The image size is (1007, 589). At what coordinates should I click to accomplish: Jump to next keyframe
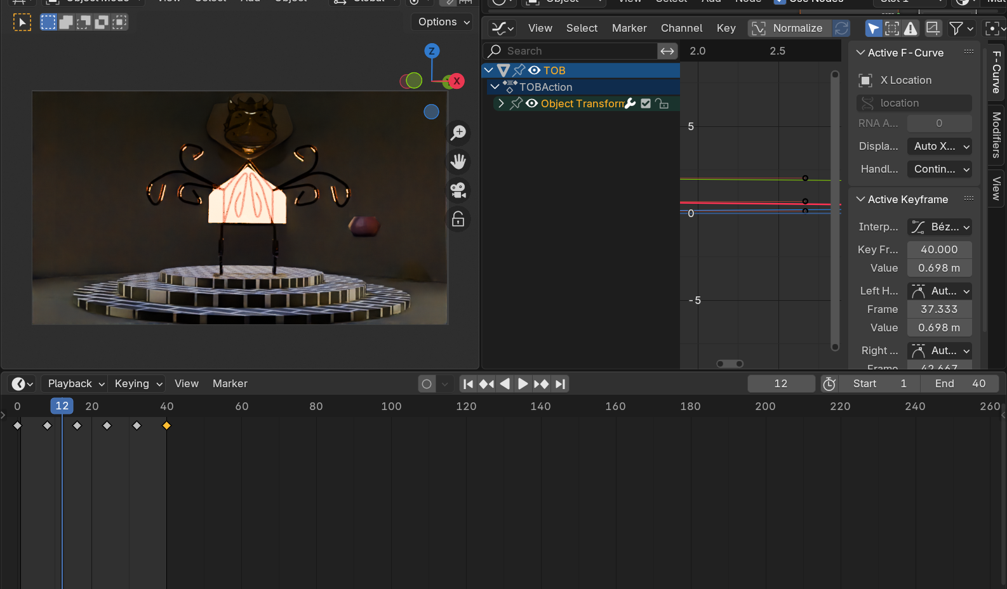542,383
